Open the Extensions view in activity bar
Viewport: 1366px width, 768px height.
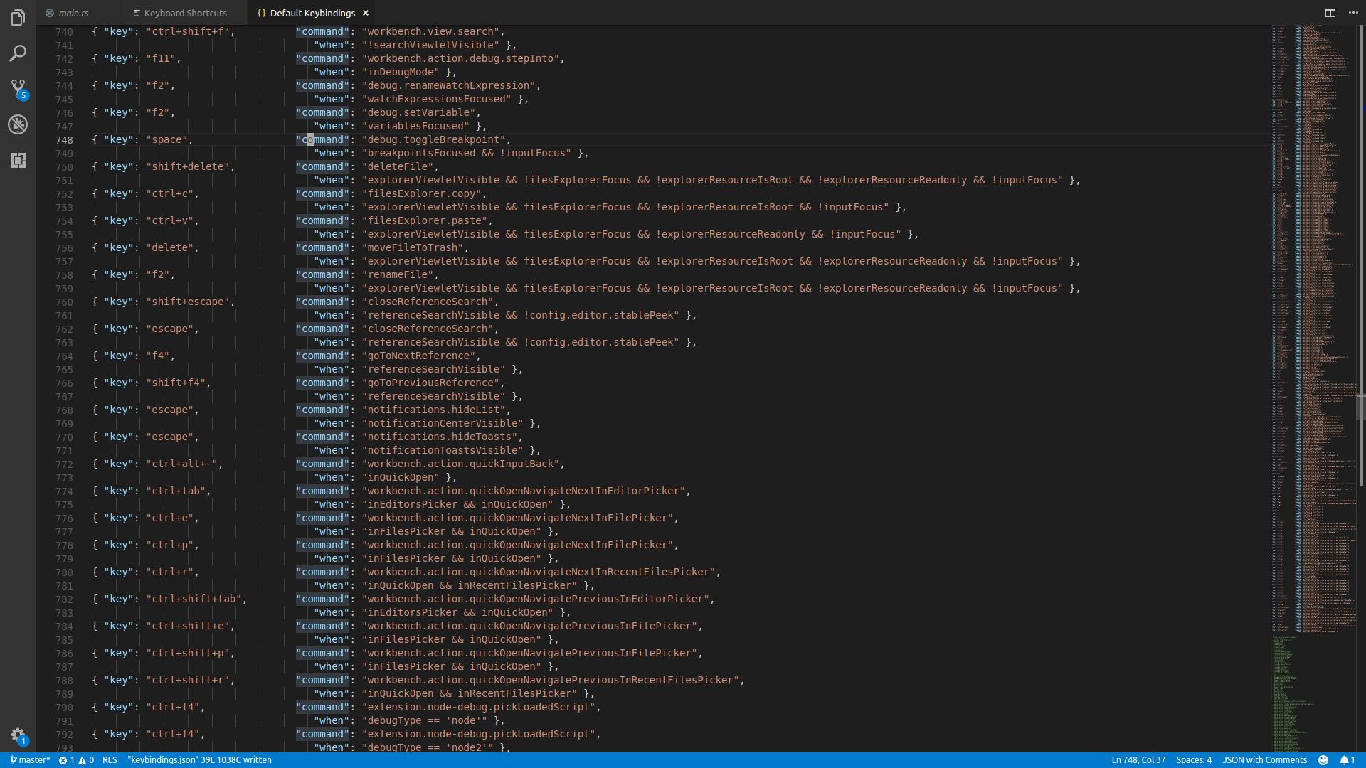(x=18, y=160)
